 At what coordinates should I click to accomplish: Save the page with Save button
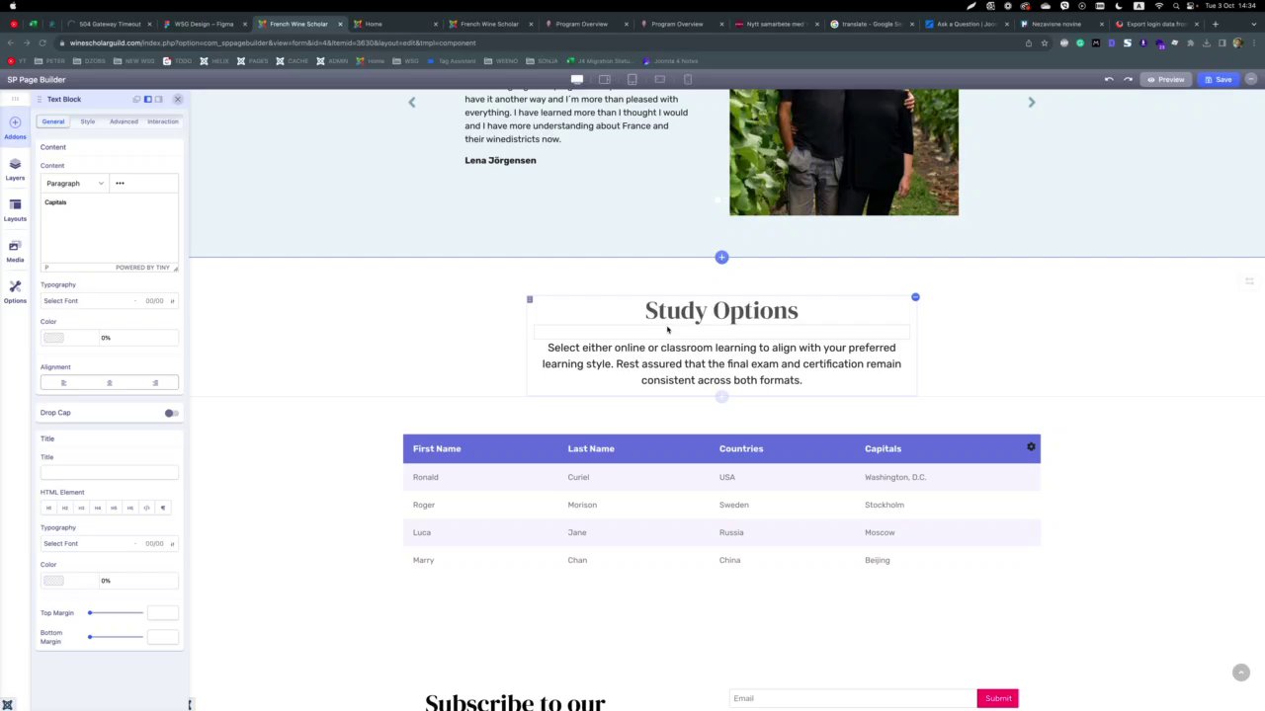(1218, 79)
